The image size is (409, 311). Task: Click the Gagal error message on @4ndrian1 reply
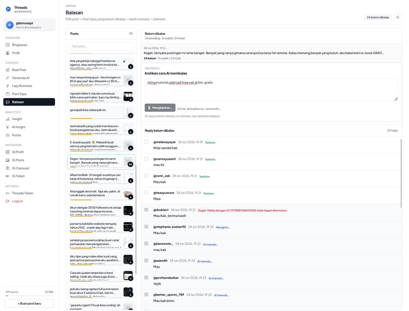coord(242,210)
